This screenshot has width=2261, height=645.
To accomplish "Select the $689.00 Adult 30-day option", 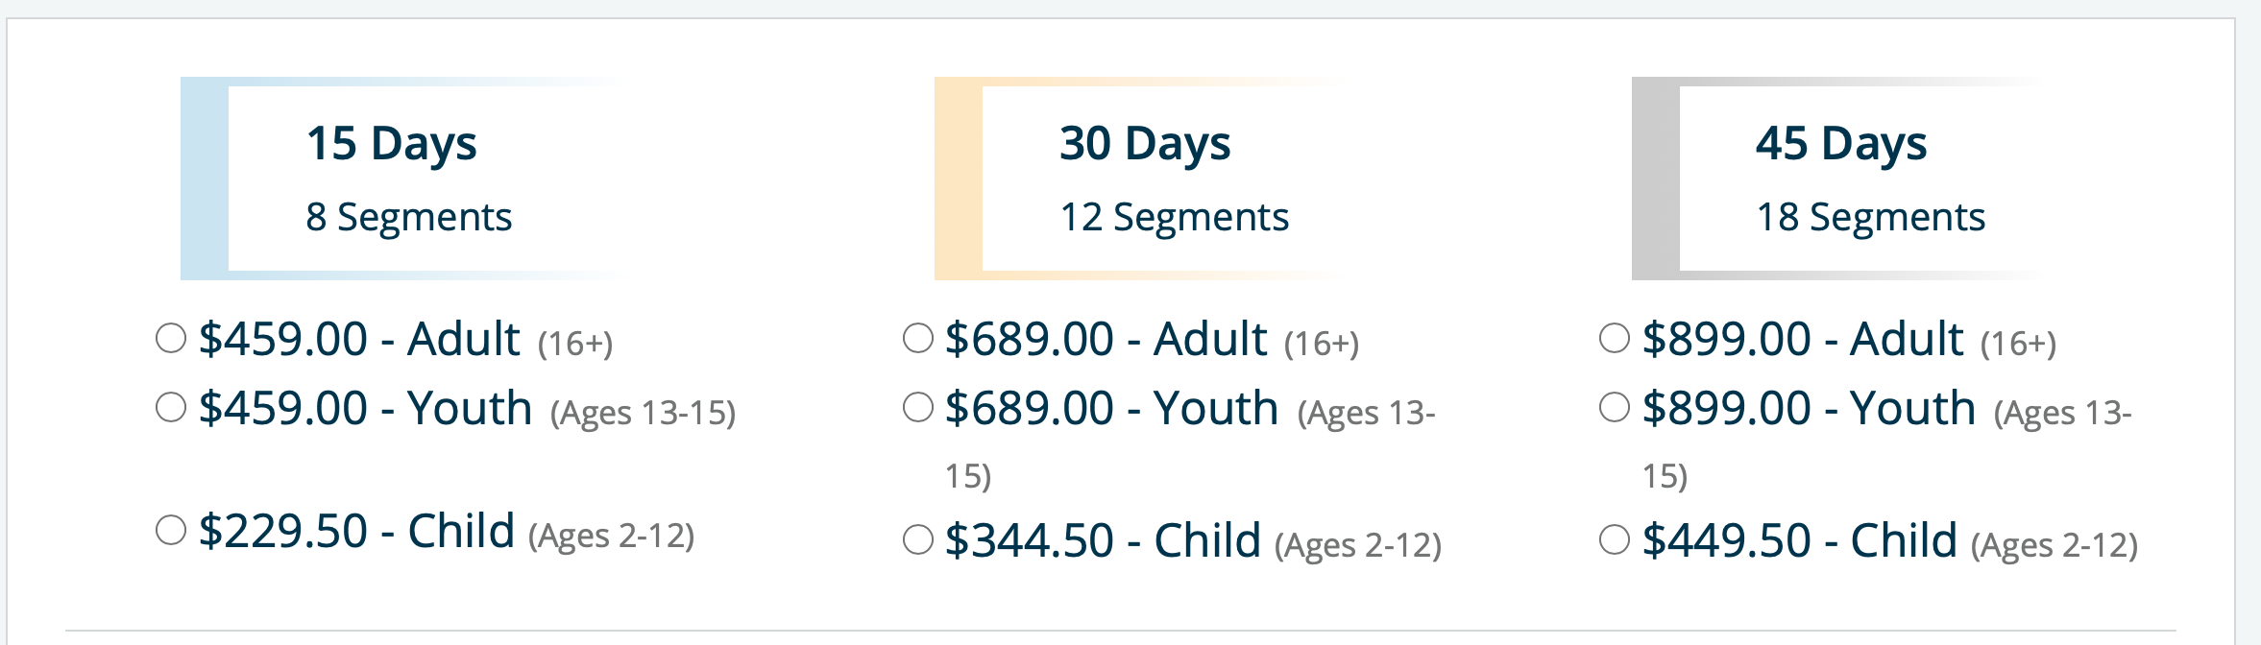I will click(x=918, y=338).
